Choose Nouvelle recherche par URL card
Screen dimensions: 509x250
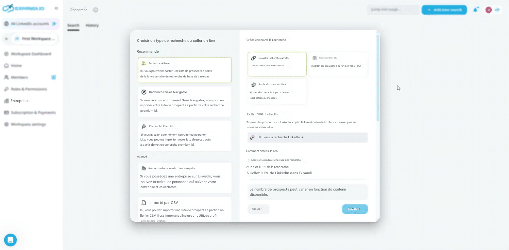tap(277, 64)
